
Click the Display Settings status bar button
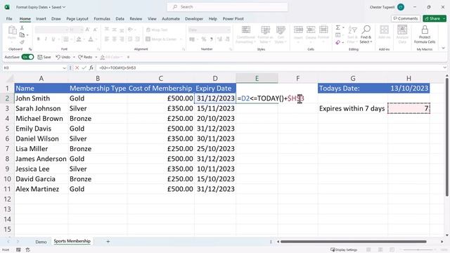click(x=344, y=250)
